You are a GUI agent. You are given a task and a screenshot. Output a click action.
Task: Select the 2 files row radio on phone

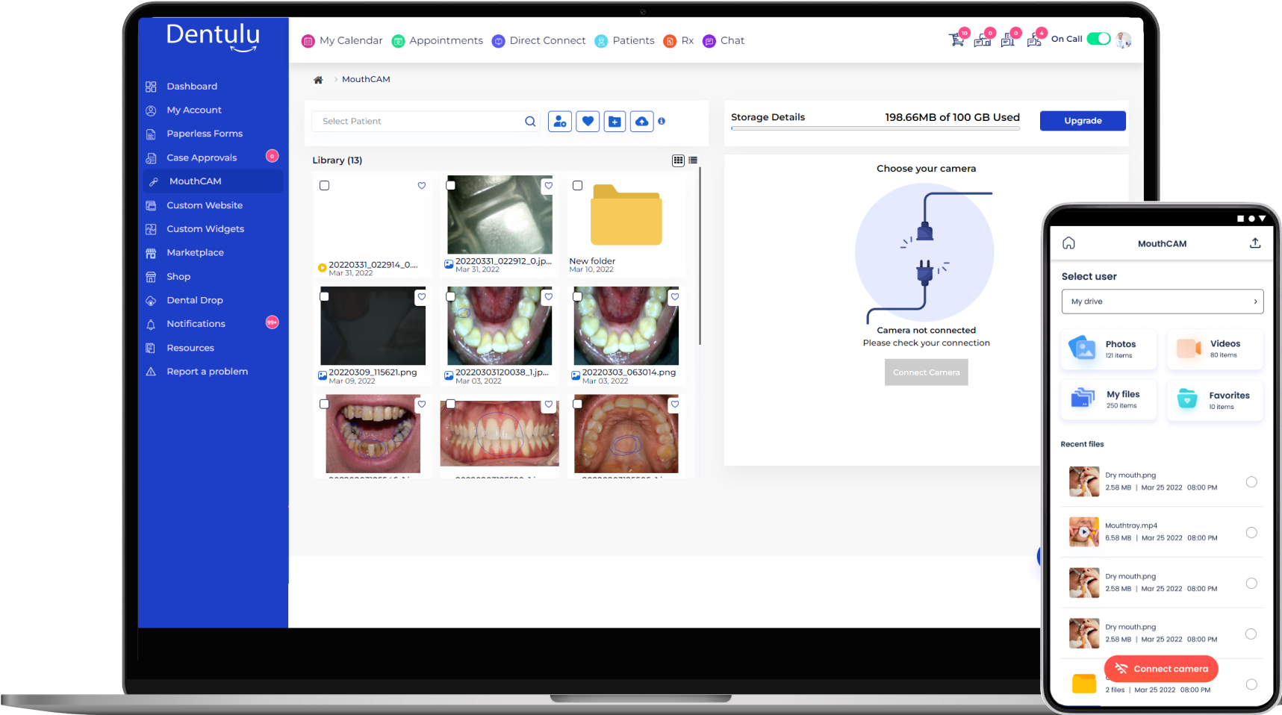coord(1251,685)
